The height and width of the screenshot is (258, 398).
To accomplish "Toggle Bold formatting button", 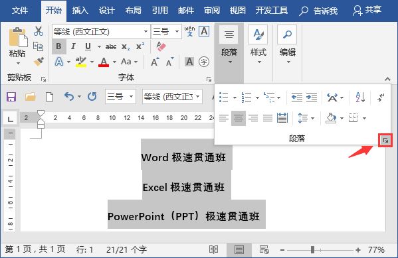I will click(59, 46).
